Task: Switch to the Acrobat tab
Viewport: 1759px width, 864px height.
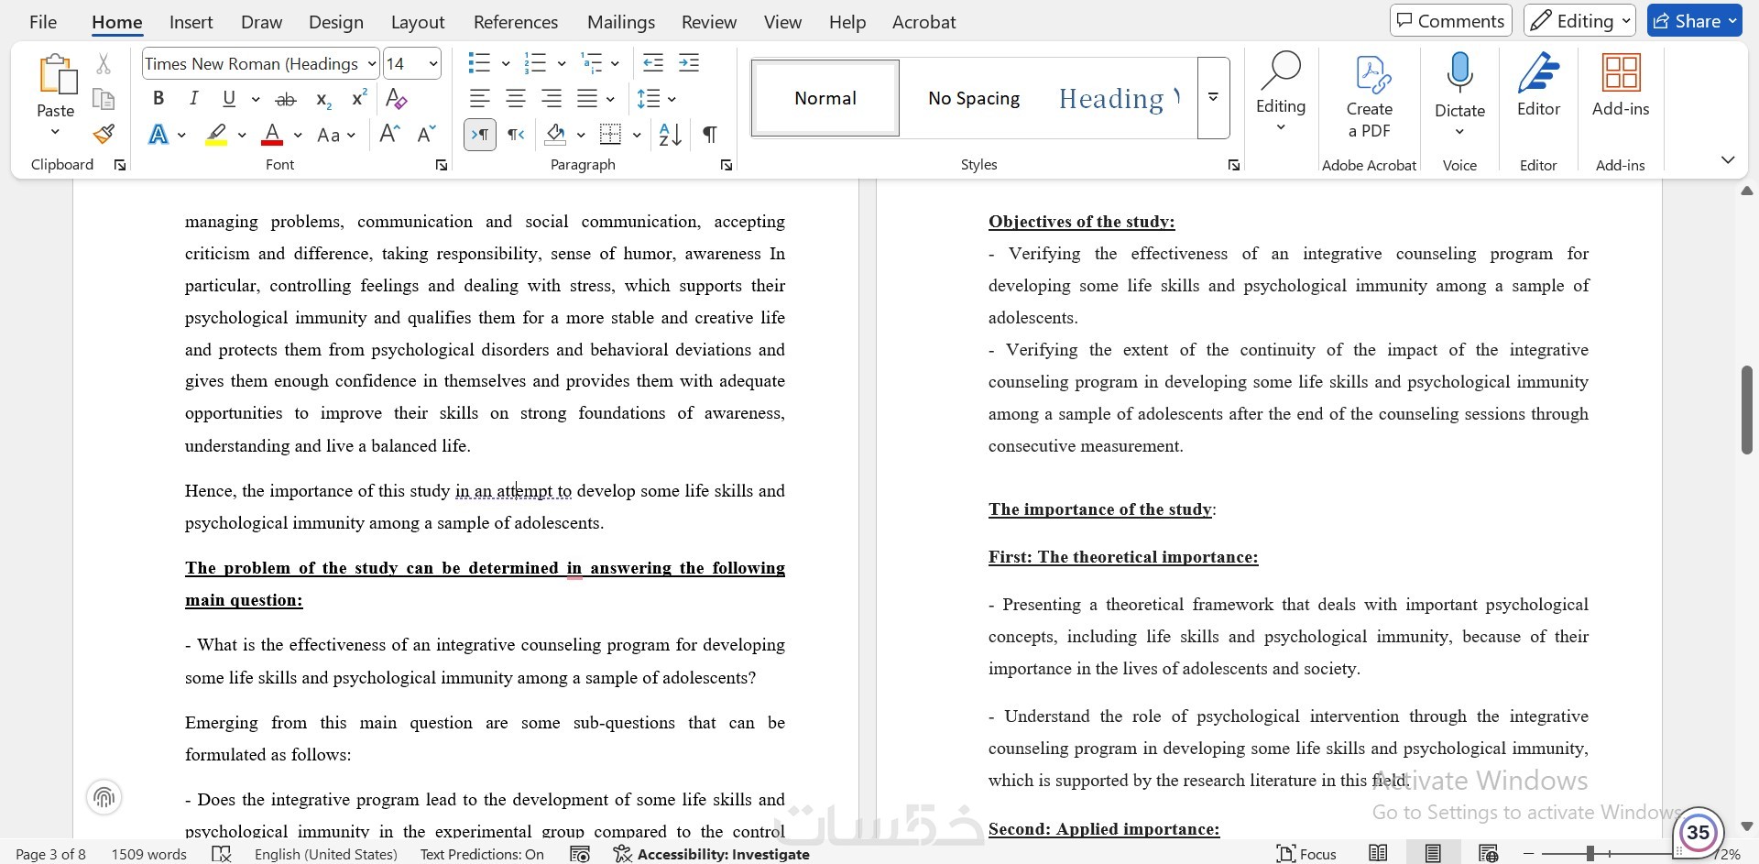Action: 923,22
